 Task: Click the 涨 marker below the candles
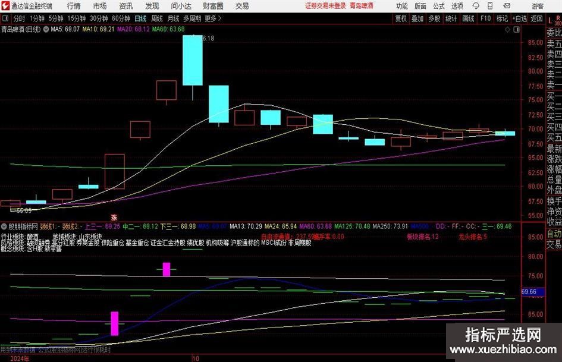(114, 218)
